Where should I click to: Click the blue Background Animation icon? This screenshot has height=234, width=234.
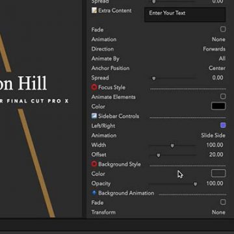(94, 193)
